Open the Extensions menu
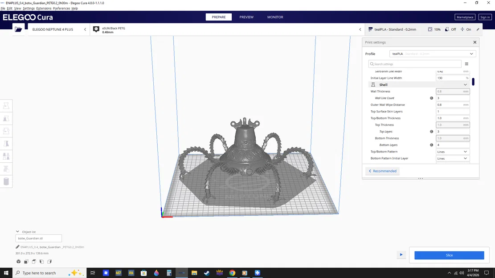Image resolution: width=495 pixels, height=278 pixels. [44, 8]
